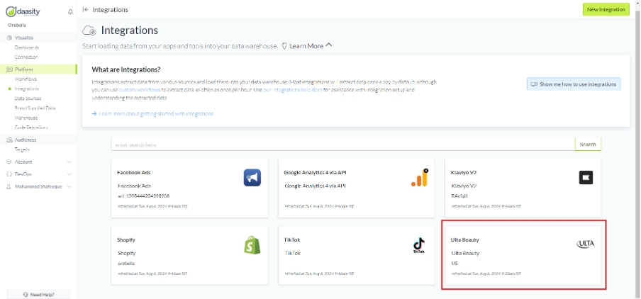Screen dimensions: 641x299
Task: Click the Shopify bag logo
Action: point(252,245)
